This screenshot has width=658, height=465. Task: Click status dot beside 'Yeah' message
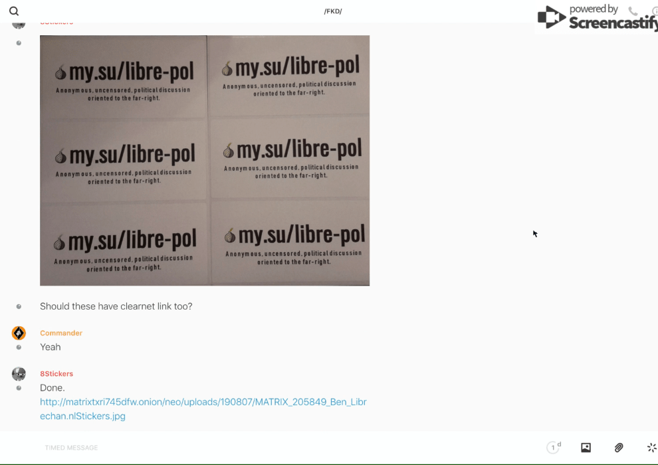(19, 347)
